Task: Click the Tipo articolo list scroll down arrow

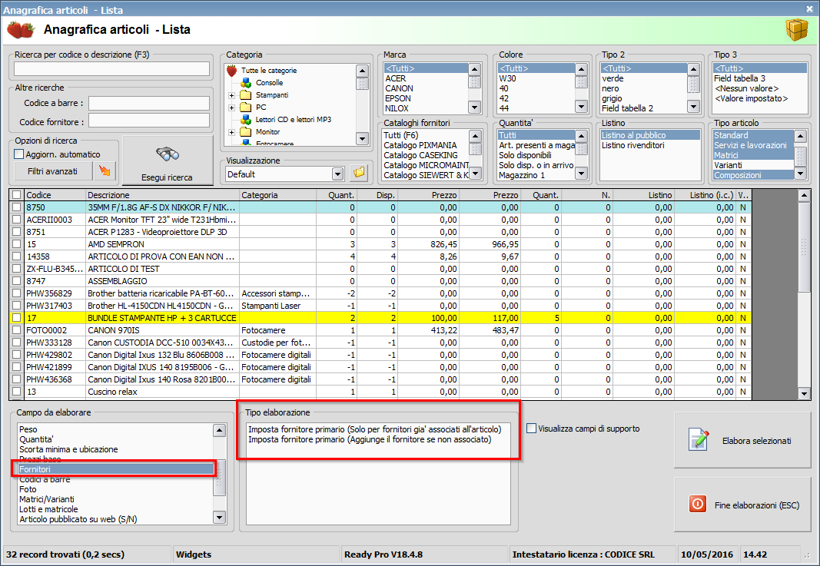Action: pos(800,173)
